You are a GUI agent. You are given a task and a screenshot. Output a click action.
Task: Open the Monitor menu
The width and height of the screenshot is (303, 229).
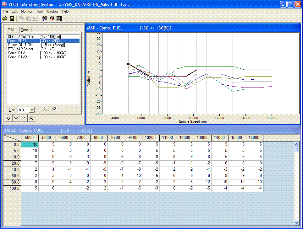point(27,11)
